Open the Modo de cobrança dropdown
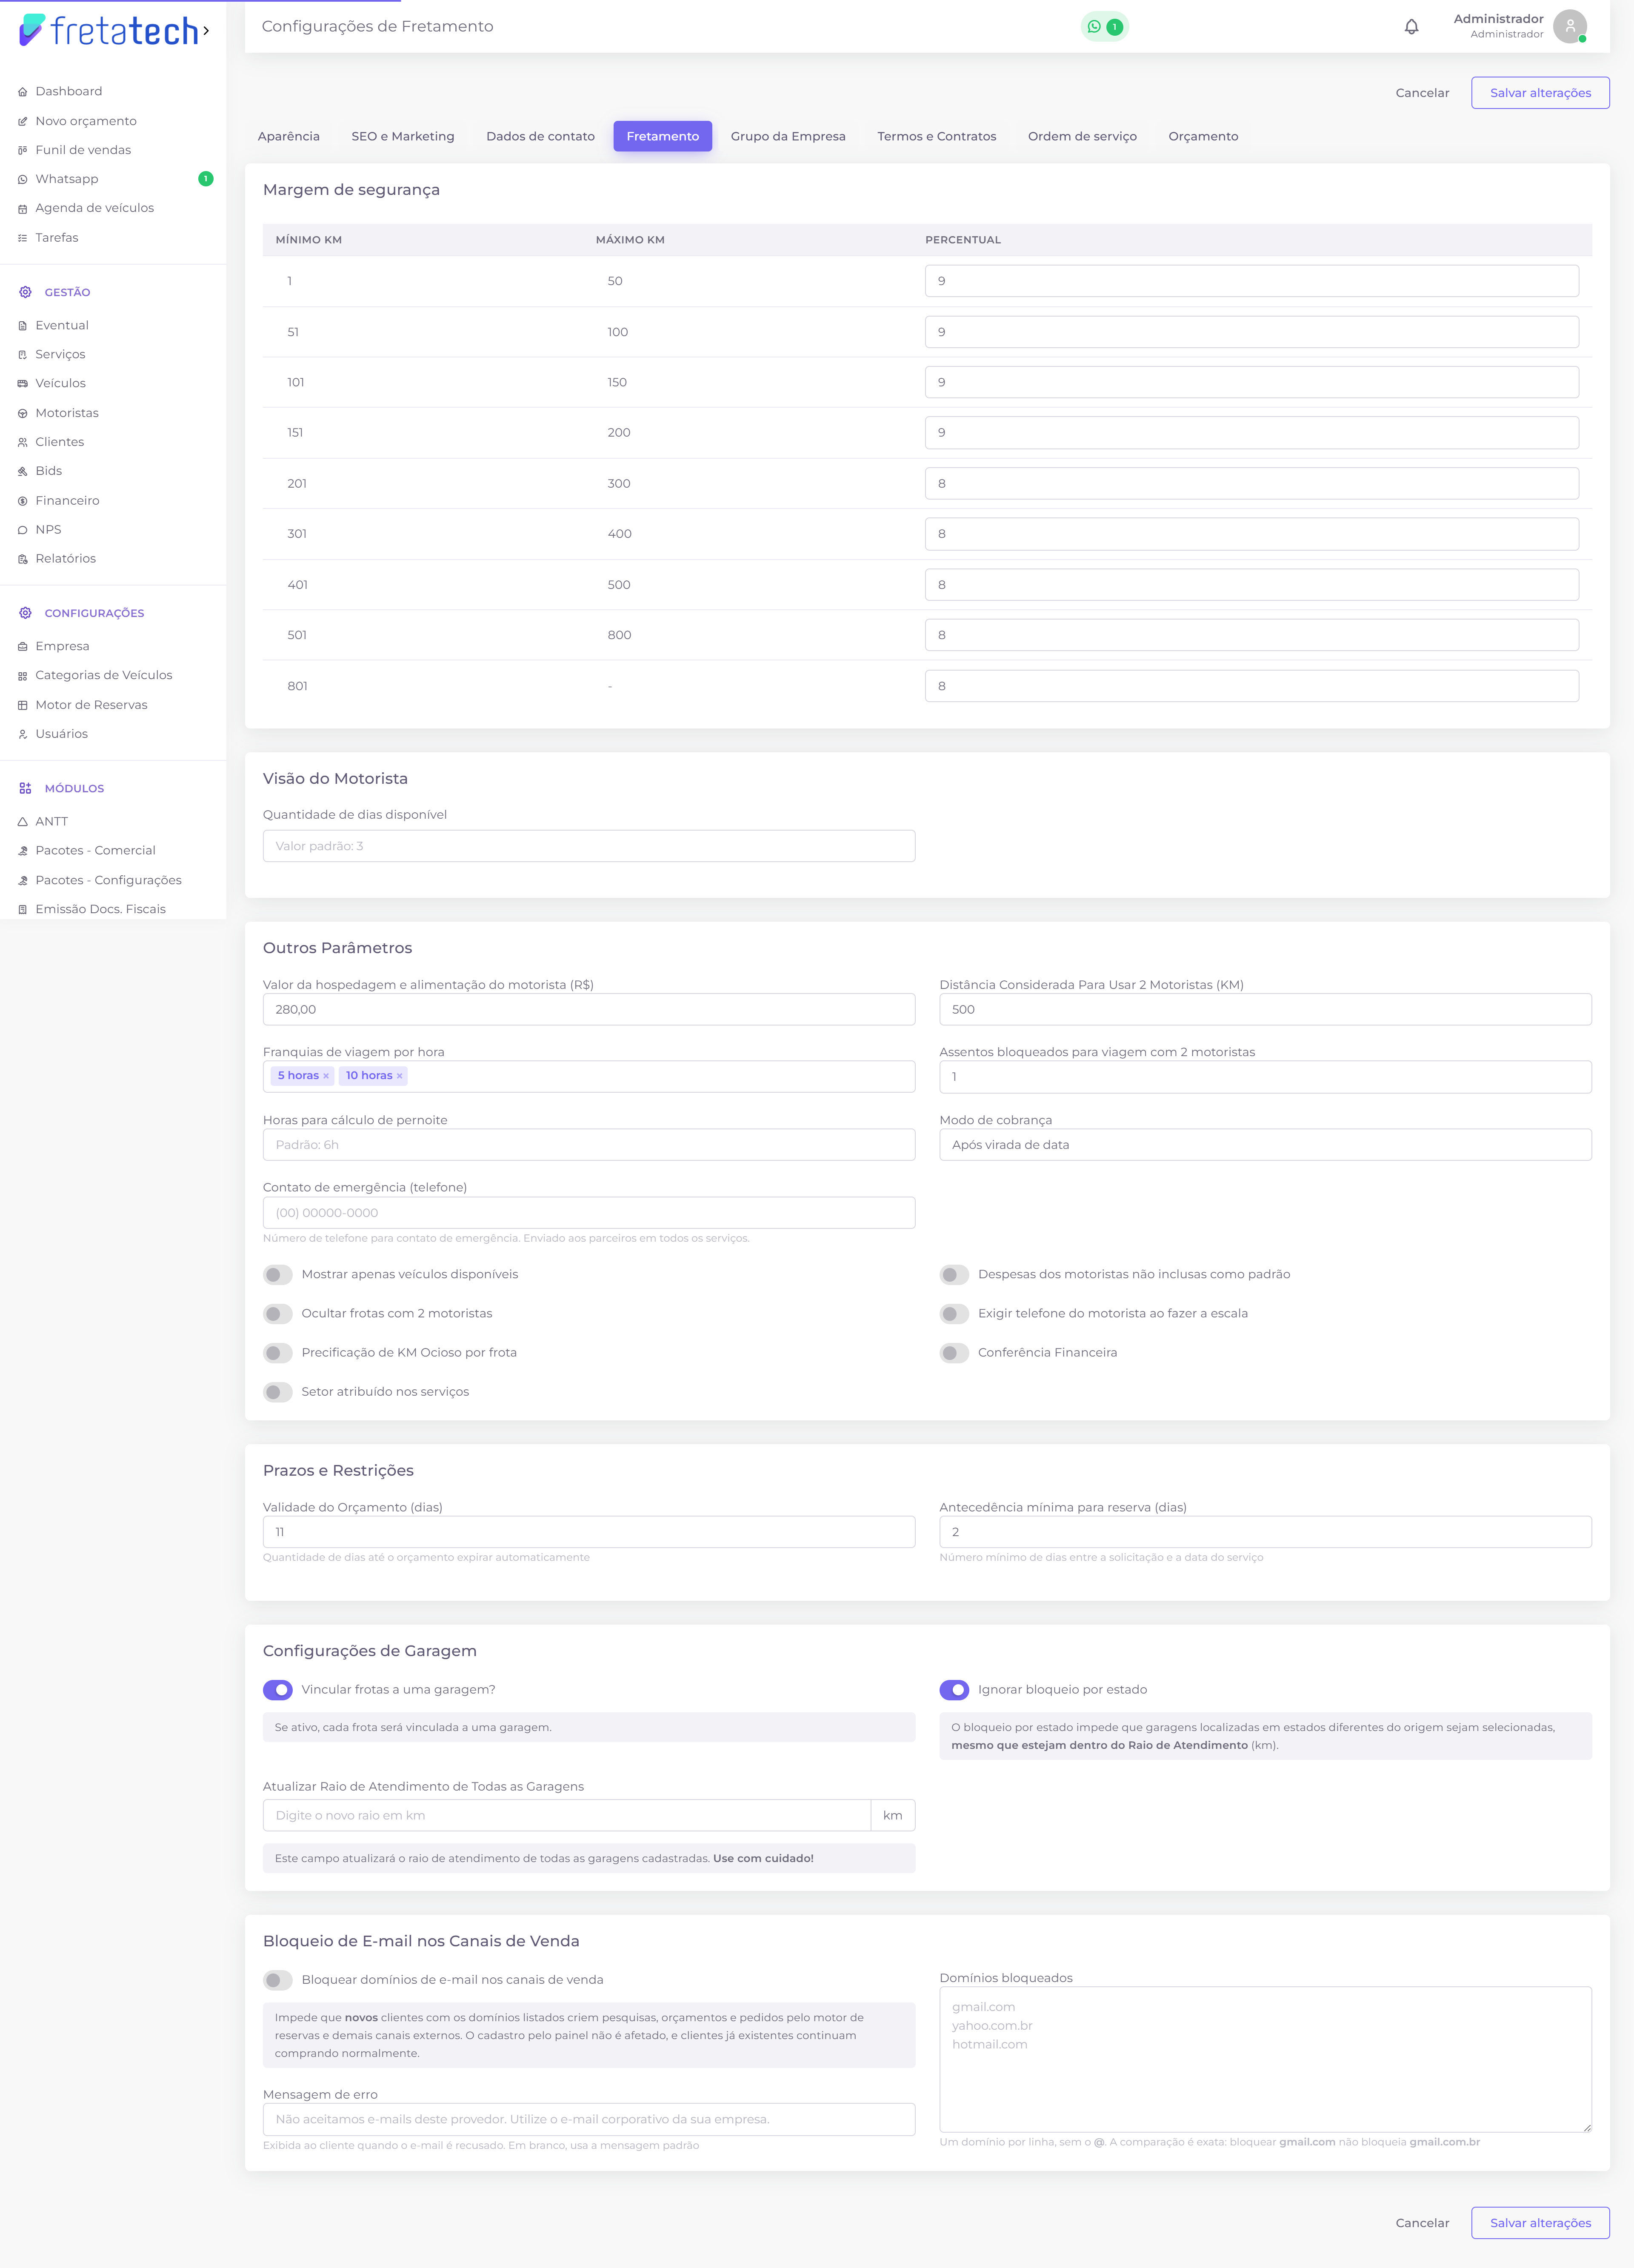 coord(1265,1145)
